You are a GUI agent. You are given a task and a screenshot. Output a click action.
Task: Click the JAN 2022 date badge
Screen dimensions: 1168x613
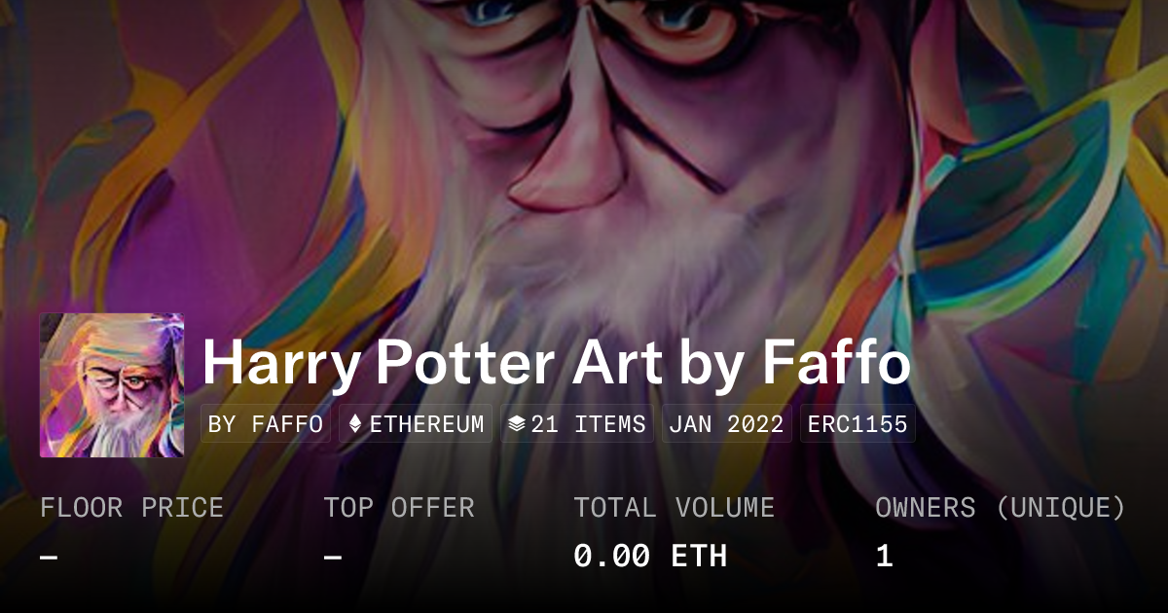(x=727, y=424)
